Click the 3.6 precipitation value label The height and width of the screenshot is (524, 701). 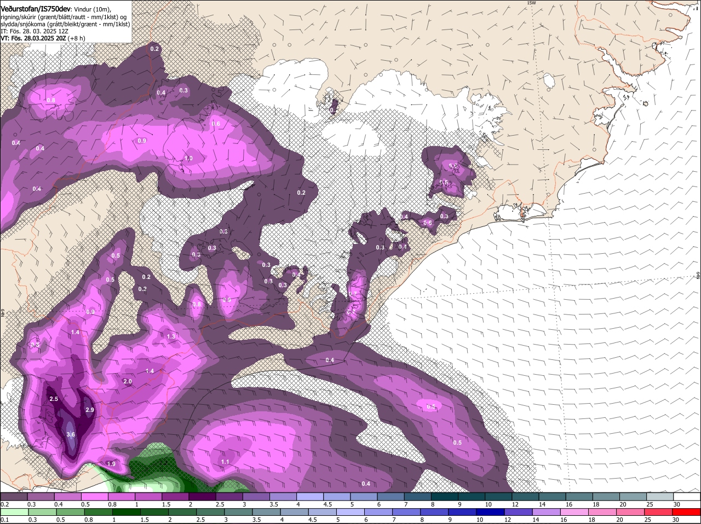click(x=70, y=435)
